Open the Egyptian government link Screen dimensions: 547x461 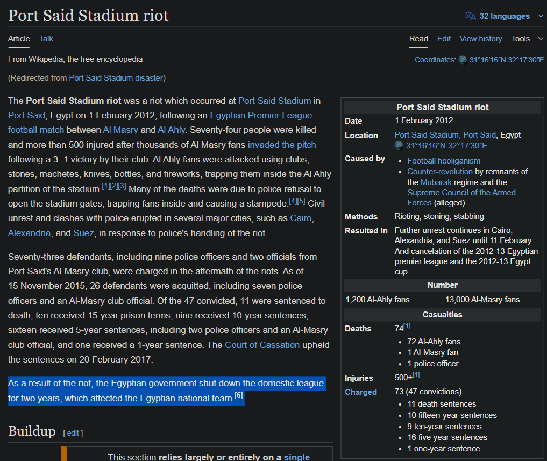point(154,383)
